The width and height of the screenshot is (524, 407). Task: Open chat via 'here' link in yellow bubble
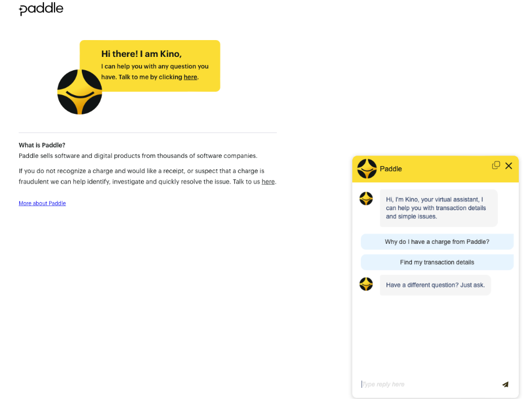click(x=190, y=77)
